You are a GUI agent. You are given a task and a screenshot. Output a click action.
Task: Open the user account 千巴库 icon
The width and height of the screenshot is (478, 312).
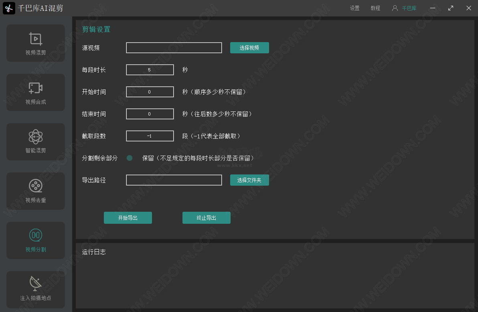click(395, 8)
